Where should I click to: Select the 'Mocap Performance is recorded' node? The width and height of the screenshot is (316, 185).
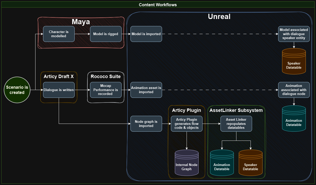click(106, 90)
